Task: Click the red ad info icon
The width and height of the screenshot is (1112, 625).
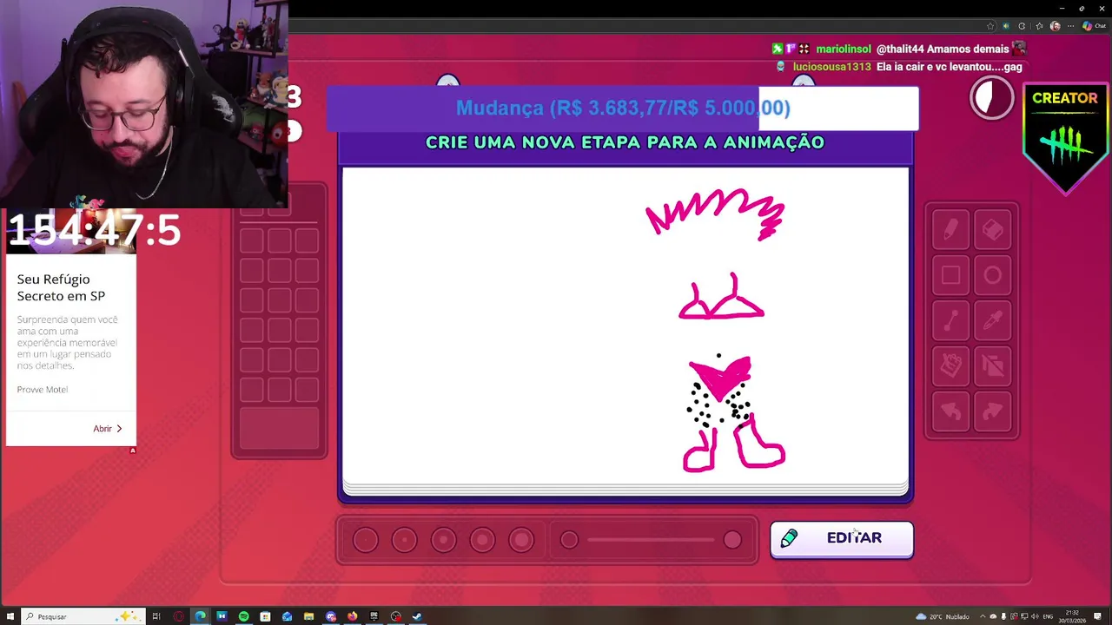Action: [x=133, y=450]
